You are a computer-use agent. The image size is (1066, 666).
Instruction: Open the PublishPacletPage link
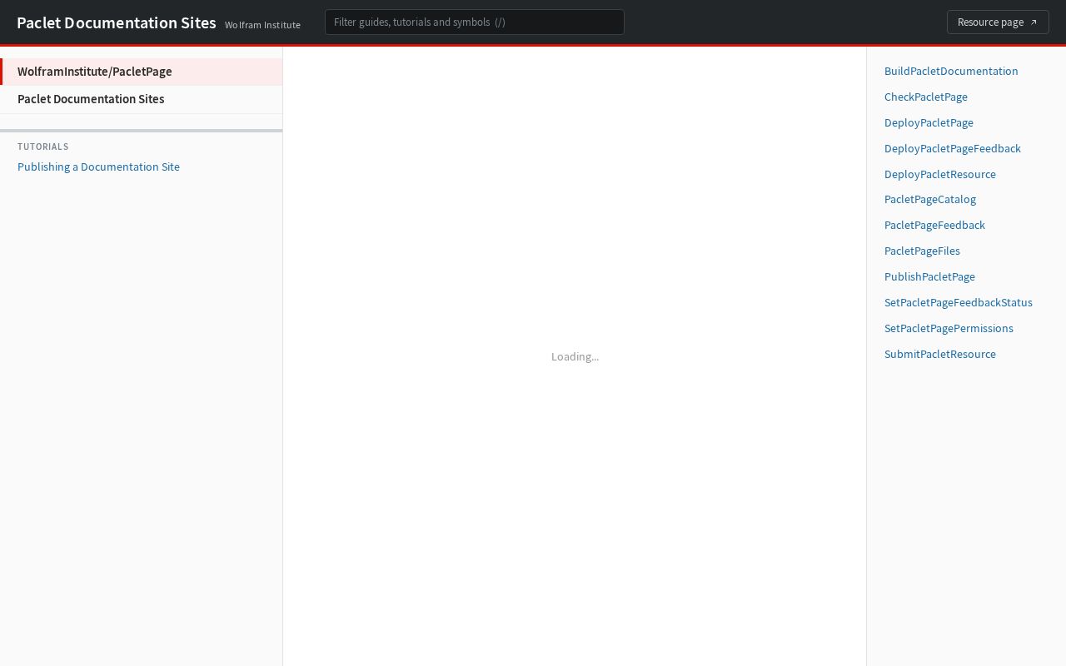click(x=929, y=276)
